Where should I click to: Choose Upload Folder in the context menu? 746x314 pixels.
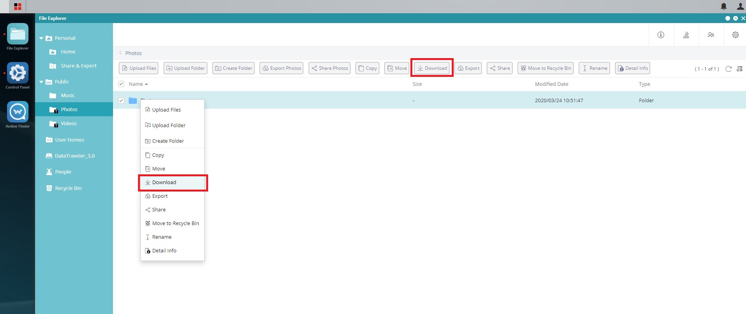[x=172, y=125]
